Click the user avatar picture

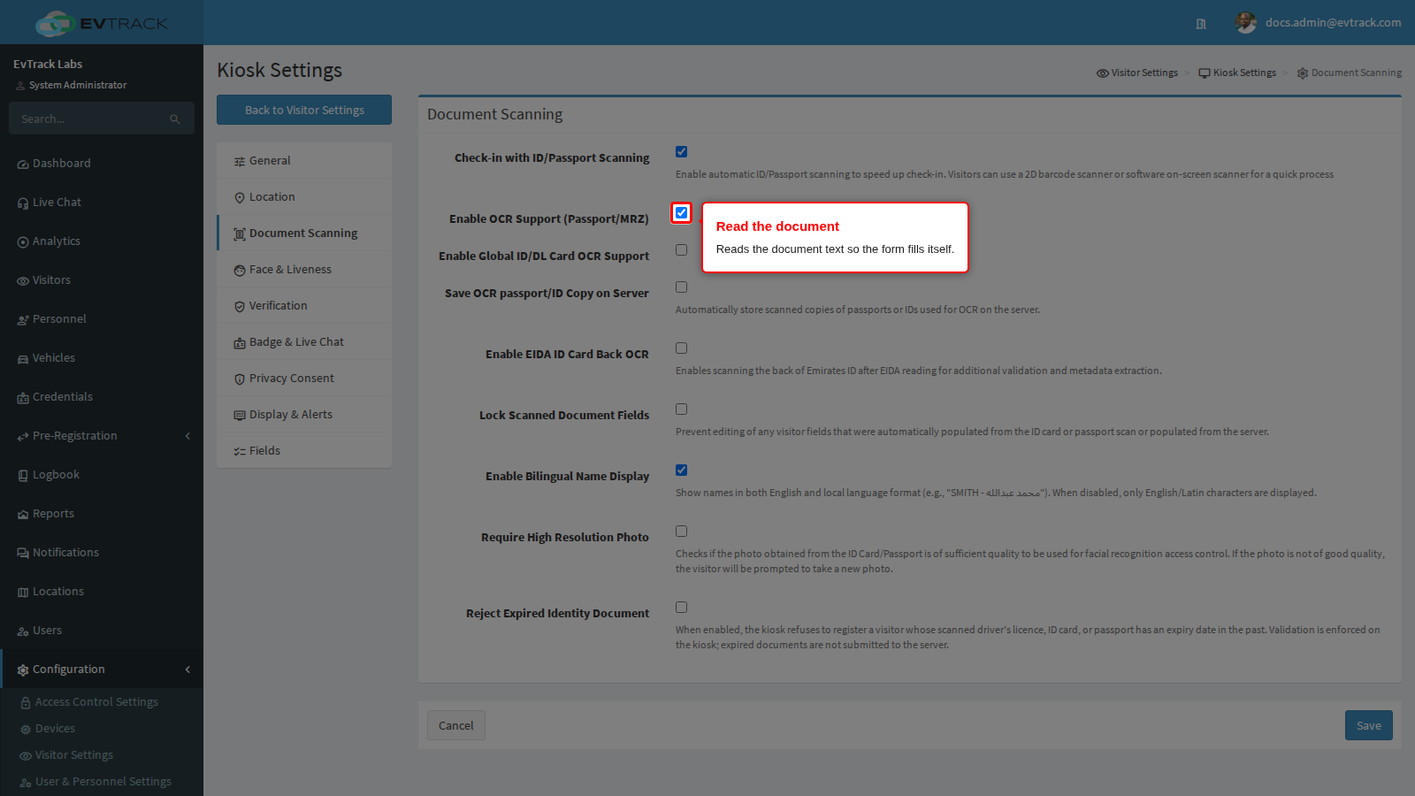coord(1246,23)
